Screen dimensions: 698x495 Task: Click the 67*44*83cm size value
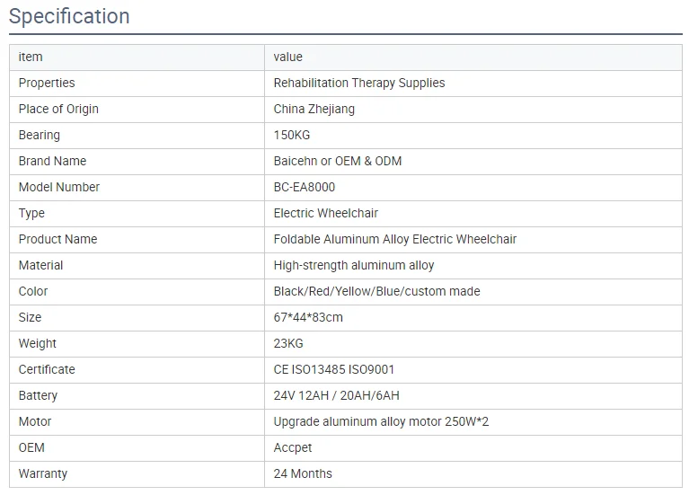click(308, 317)
